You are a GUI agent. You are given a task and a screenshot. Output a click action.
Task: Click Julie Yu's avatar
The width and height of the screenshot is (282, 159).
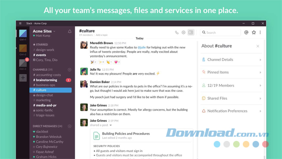pyautogui.click(x=84, y=72)
